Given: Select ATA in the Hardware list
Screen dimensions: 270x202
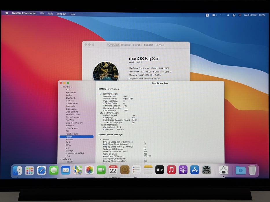Looking at the screenshot, I should [x=68, y=90].
